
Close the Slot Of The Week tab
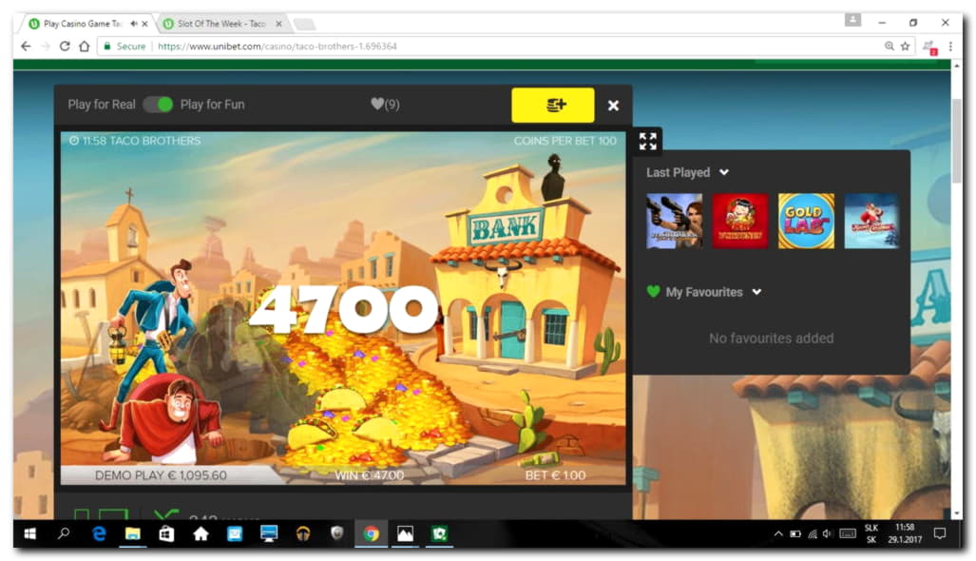click(278, 24)
